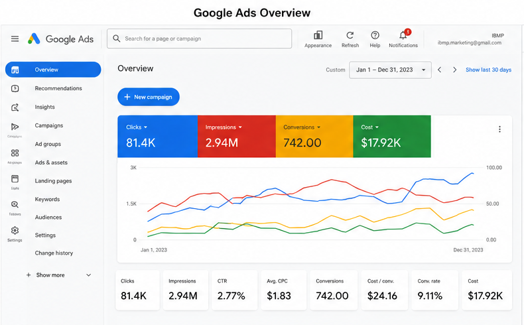524x325 pixels.
Task: Click the Clicks 81.4K summary card
Action: click(x=138, y=290)
